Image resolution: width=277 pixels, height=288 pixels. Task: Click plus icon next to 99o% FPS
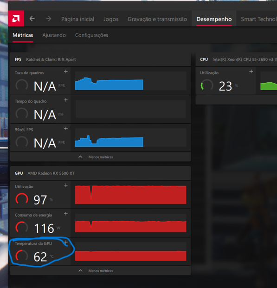coord(66,128)
